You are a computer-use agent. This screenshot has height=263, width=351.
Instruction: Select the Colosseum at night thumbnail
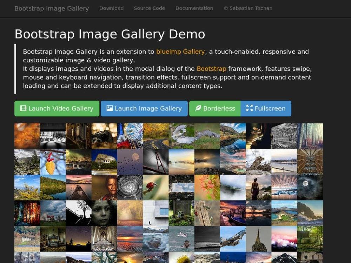[104, 162]
